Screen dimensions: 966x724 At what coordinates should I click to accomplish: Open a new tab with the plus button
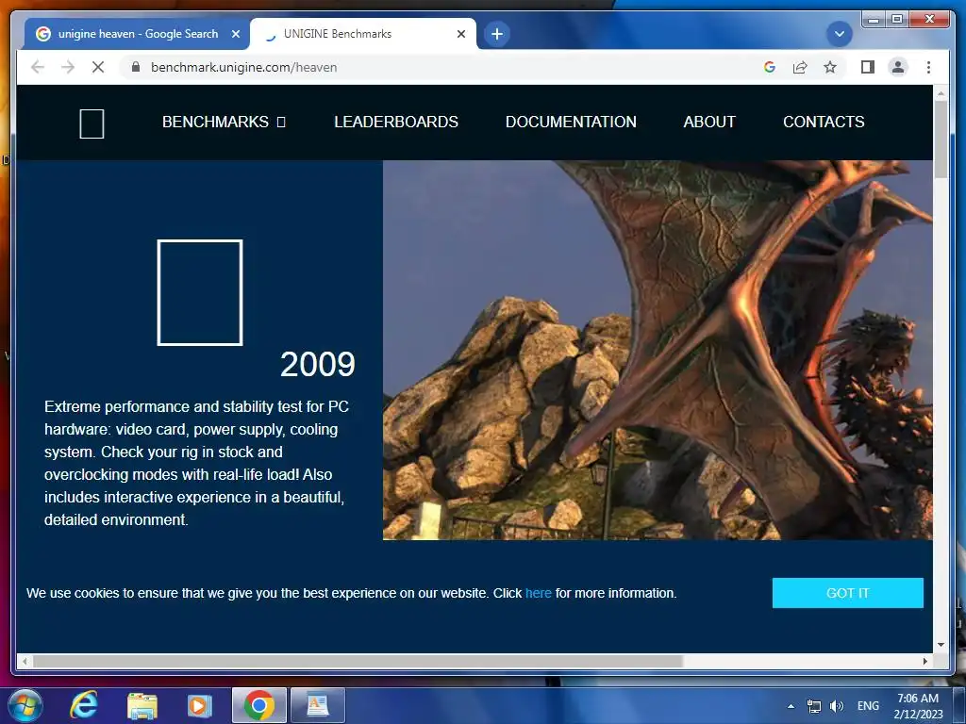[x=497, y=34]
